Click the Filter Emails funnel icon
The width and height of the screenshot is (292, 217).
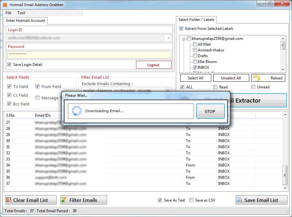click(64, 200)
